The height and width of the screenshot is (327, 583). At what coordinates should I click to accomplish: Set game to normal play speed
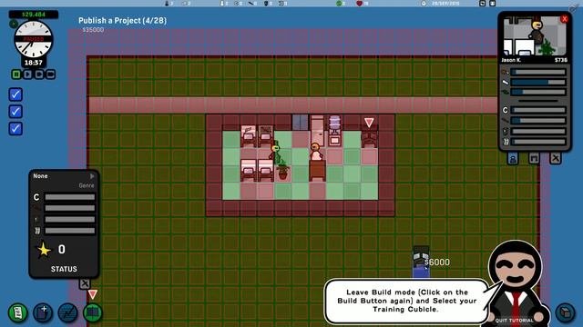pyautogui.click(x=27, y=74)
